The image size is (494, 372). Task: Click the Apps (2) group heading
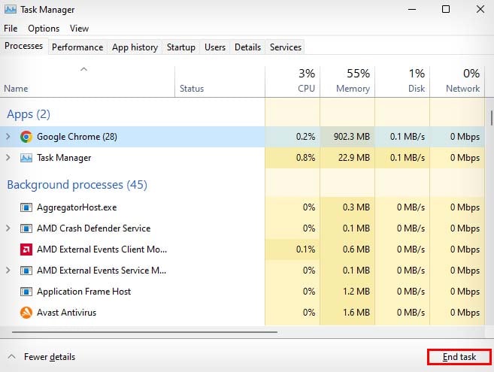tap(29, 114)
